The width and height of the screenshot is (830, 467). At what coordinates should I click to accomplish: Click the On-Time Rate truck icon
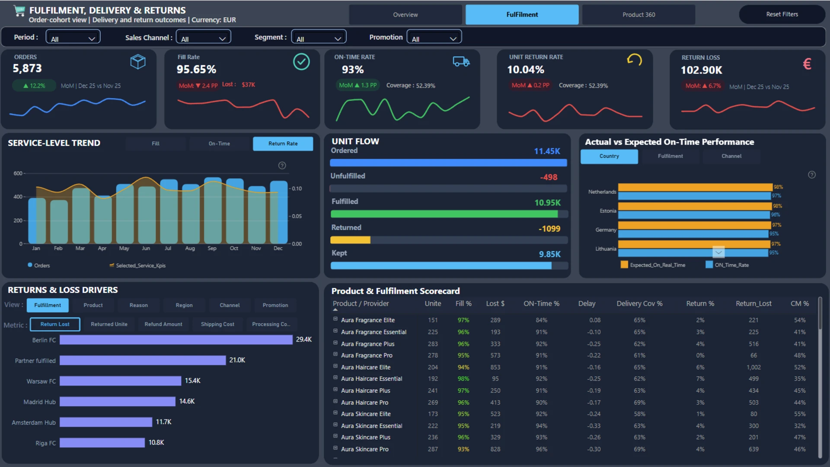point(461,62)
